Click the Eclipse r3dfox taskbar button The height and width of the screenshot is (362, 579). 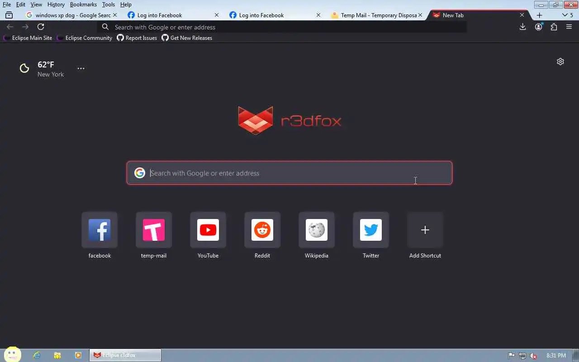[x=125, y=355]
